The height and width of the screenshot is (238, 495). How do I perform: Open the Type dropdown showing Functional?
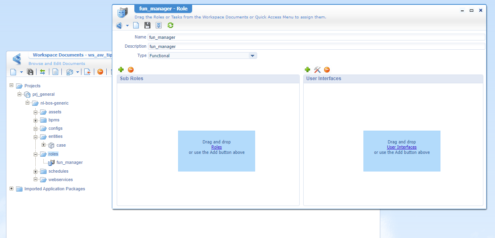252,56
